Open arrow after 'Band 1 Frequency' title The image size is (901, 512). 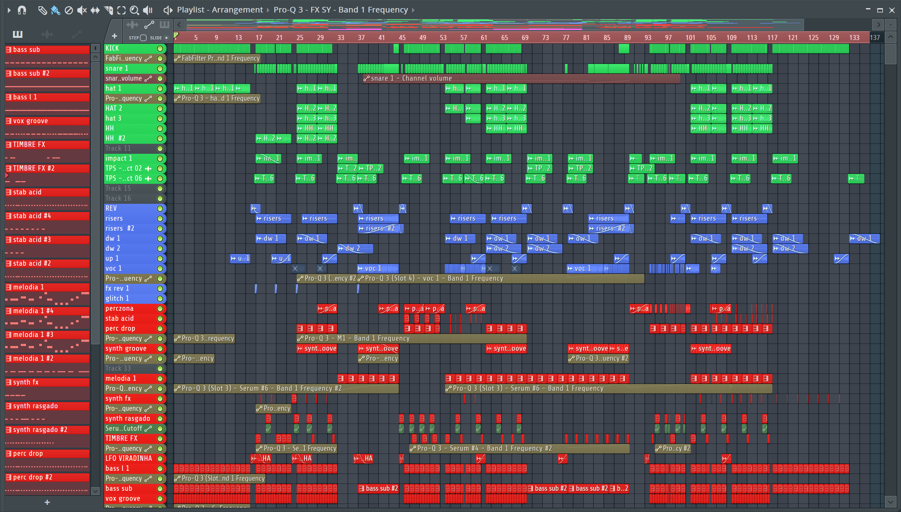click(x=413, y=10)
